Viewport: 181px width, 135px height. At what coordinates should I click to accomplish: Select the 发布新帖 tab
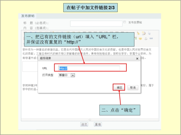tap(28, 16)
